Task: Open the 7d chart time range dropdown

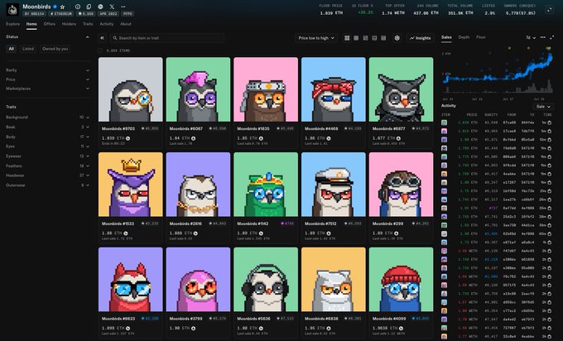Action: tap(531, 37)
